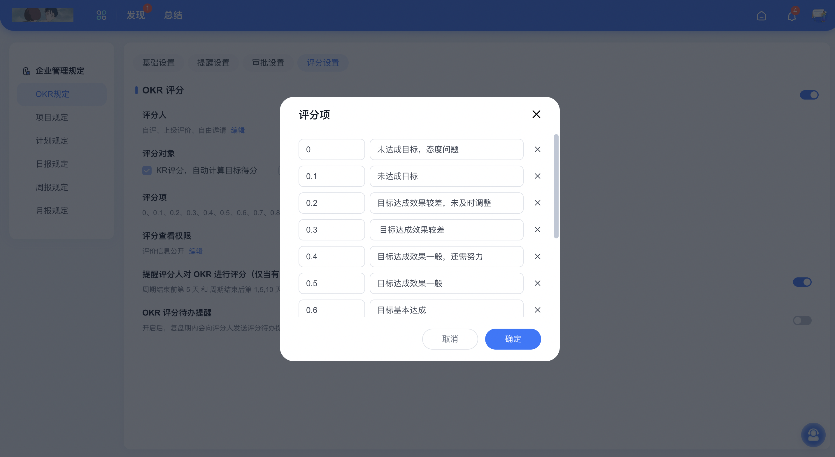Click the dialog's vertical scrollbar

[x=556, y=186]
